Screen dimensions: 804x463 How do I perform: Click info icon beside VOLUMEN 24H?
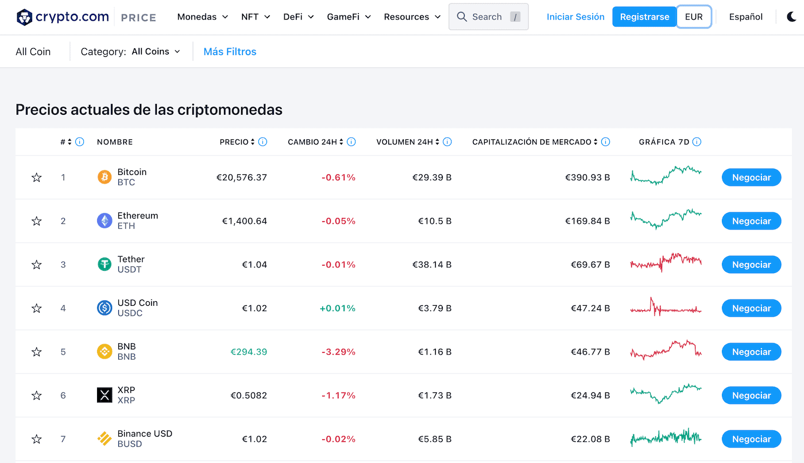point(447,142)
